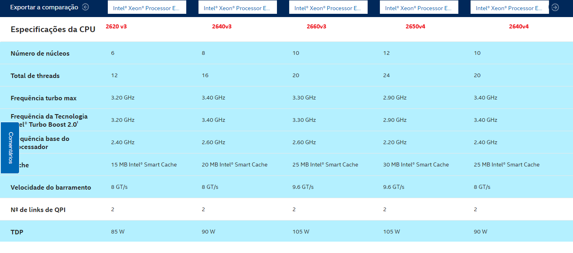
Task: Click the value 6 in Número de núcleos row
Action: (113, 53)
